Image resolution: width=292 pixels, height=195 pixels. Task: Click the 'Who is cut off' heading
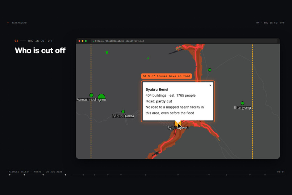pyautogui.click(x=40, y=50)
